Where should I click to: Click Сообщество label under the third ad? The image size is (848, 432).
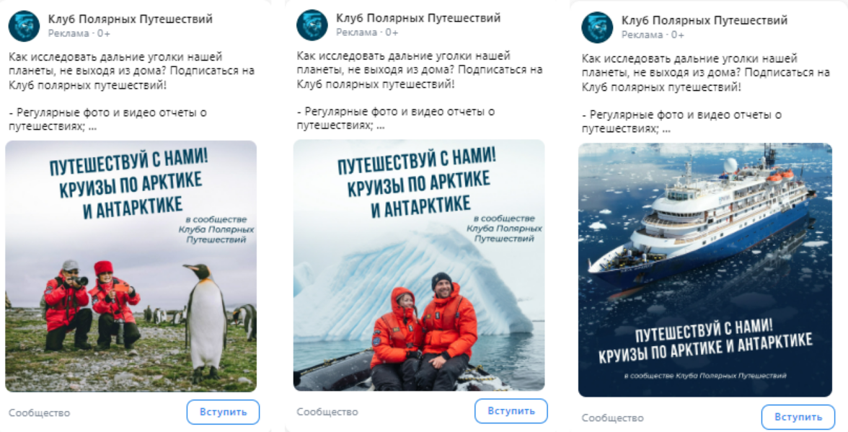(x=613, y=418)
